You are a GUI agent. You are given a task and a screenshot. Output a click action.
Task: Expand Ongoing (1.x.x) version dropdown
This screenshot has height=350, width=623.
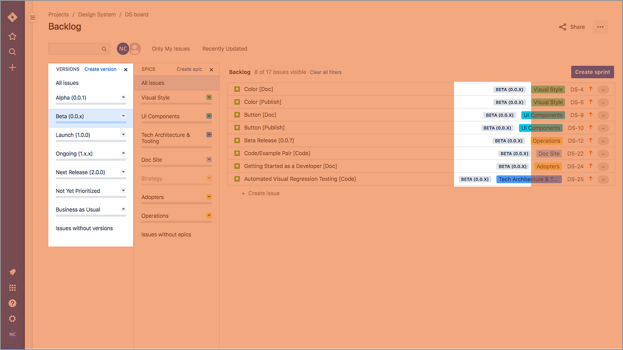pyautogui.click(x=123, y=153)
